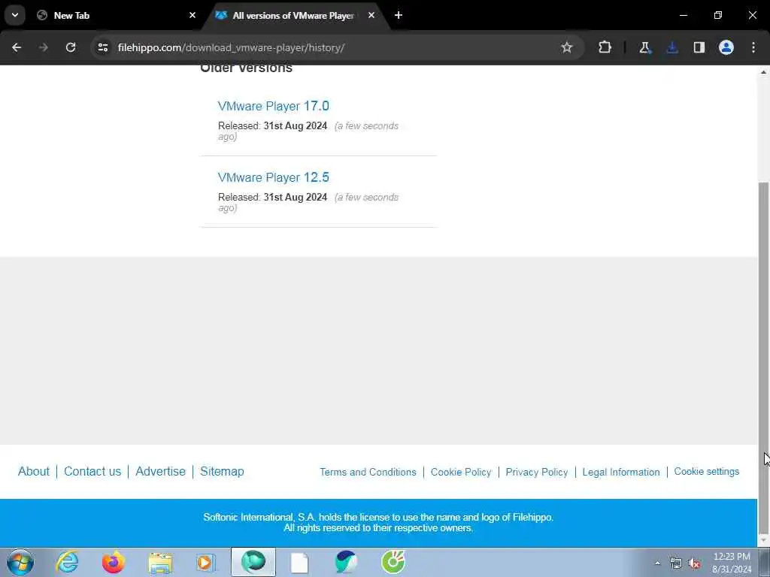Click the forward navigation arrow
This screenshot has width=770, height=577.
click(x=44, y=47)
